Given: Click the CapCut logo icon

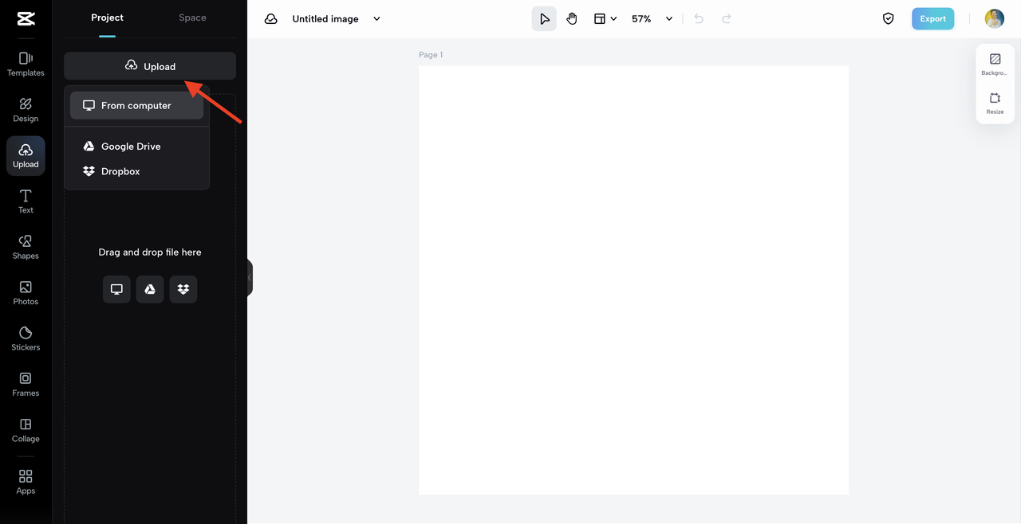Looking at the screenshot, I should coord(26,19).
